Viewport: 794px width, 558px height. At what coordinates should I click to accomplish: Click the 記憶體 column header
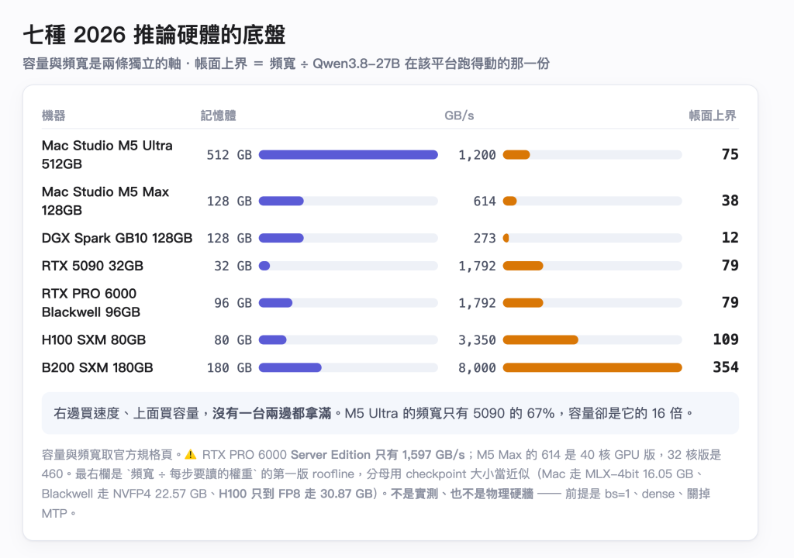218,115
